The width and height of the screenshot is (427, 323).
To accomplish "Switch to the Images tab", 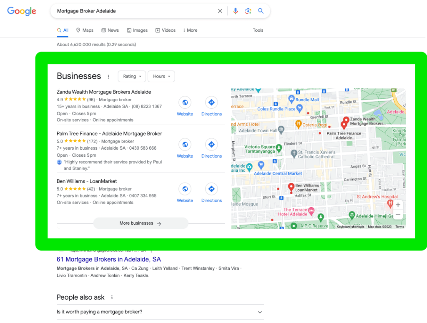I will tap(137, 30).
